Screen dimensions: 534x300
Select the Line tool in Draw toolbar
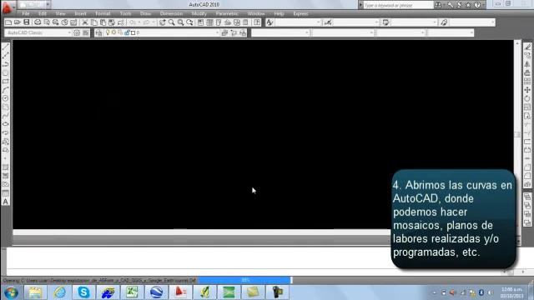[x=6, y=47]
